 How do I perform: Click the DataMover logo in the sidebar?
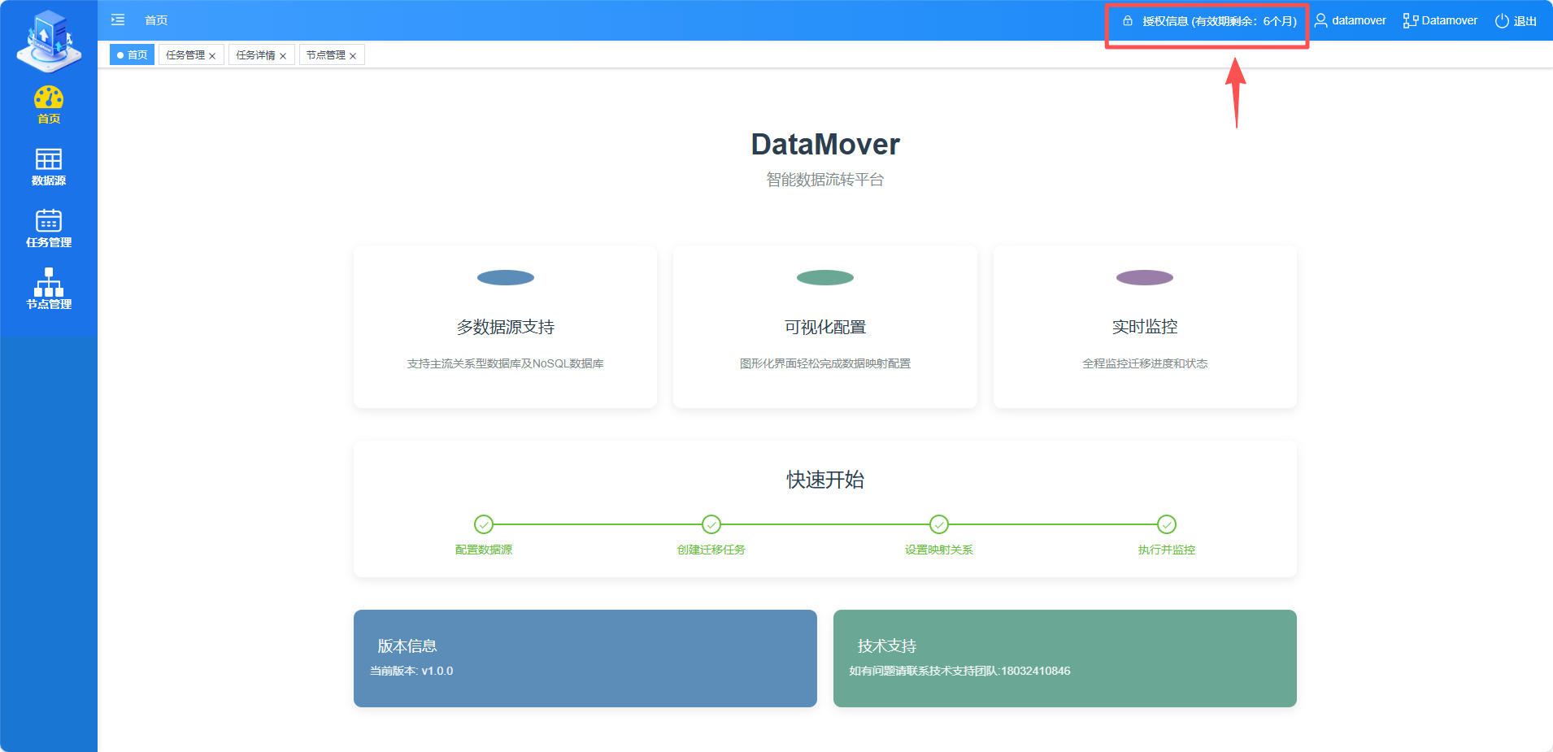(x=49, y=41)
